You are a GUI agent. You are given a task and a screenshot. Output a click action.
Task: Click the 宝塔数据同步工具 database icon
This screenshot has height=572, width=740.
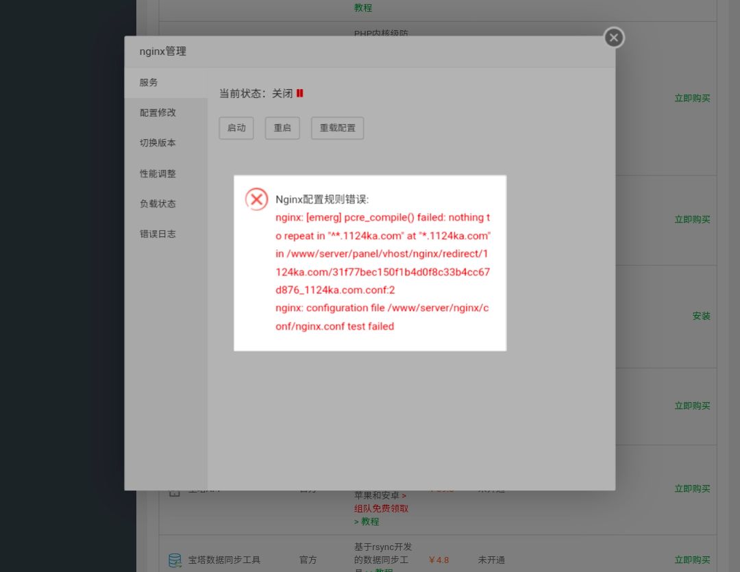coord(175,560)
